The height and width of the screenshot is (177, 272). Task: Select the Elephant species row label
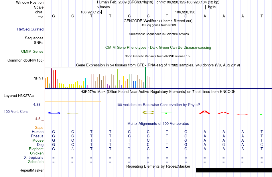click(36, 149)
